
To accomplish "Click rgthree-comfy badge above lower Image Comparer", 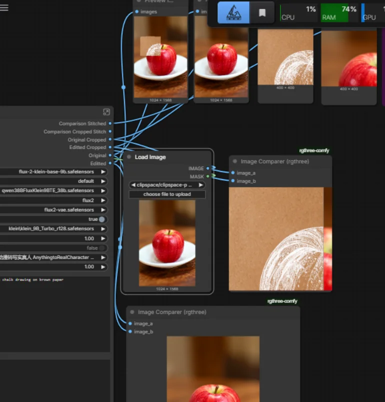I will [282, 301].
